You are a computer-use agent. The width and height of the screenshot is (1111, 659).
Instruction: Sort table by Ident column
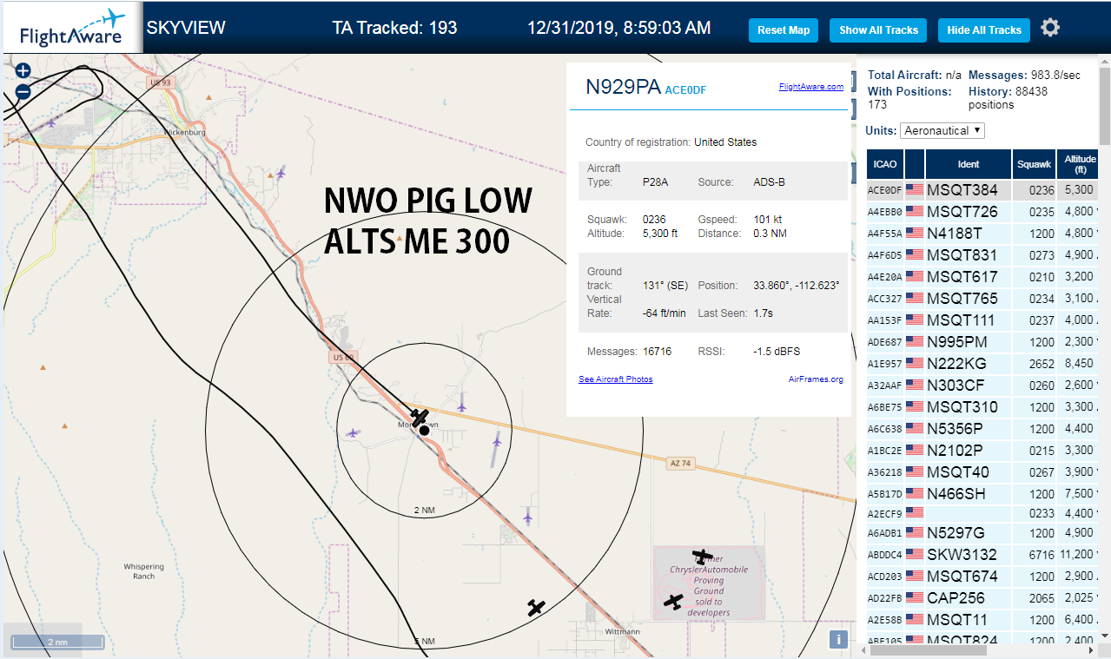point(969,164)
